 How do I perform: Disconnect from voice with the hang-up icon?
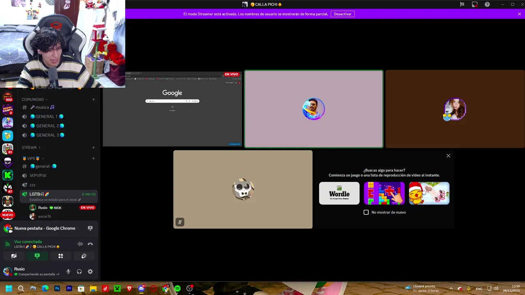[90, 244]
